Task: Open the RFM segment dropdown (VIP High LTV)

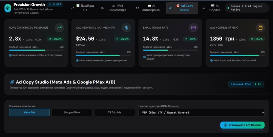Action: tap(202, 113)
